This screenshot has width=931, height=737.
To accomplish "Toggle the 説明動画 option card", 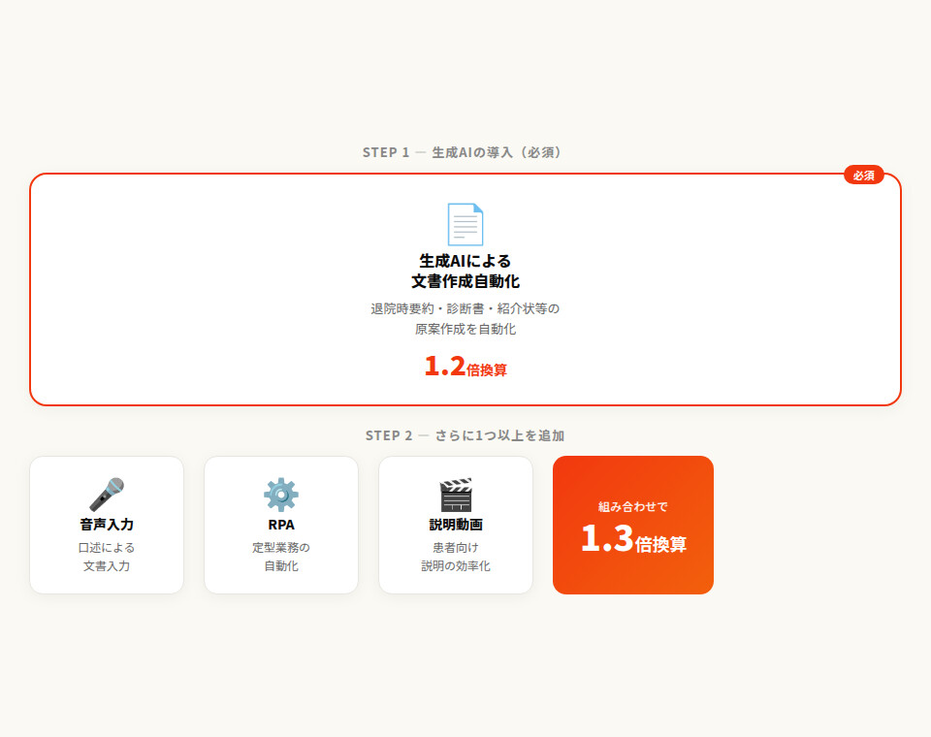I will click(456, 525).
